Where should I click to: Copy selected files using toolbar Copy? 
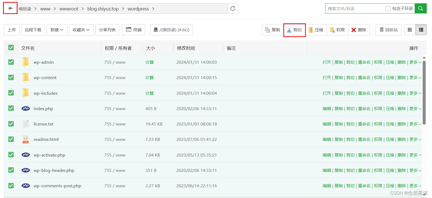tap(272, 30)
